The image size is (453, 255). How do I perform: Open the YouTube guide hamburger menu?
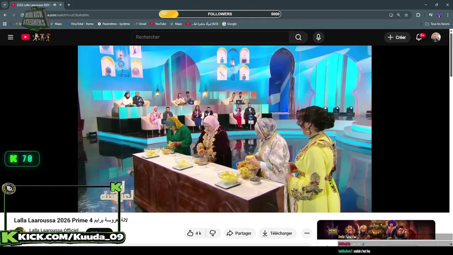click(11, 37)
